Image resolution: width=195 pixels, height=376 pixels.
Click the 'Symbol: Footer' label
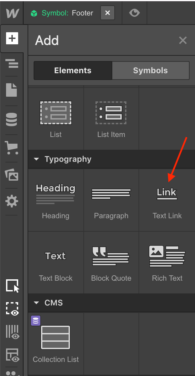(x=67, y=13)
